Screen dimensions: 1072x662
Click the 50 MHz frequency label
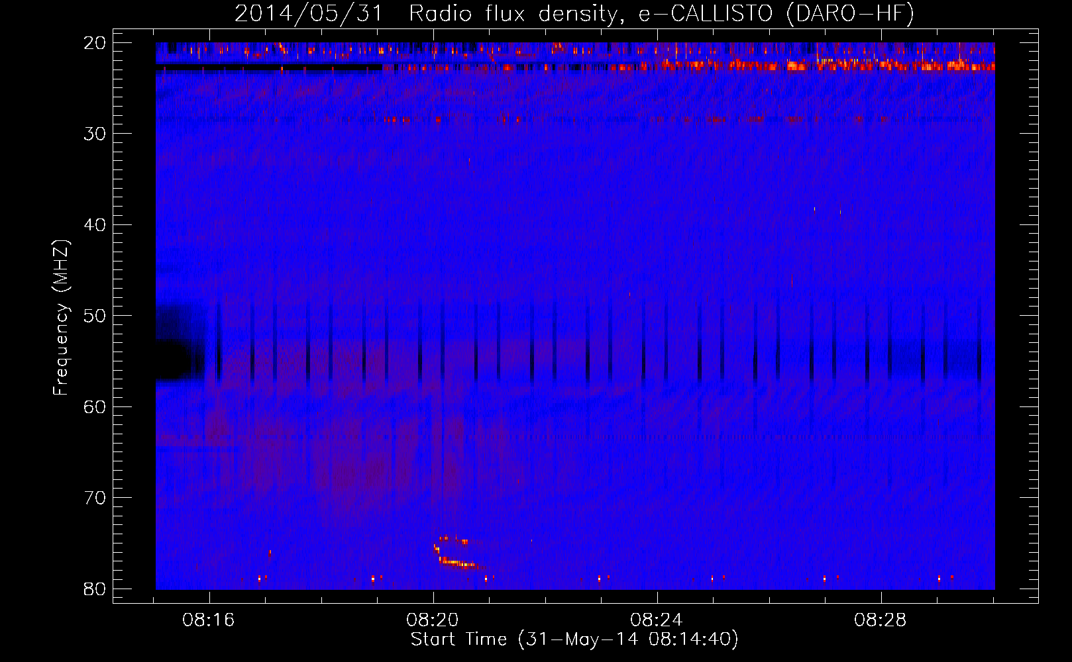[95, 316]
